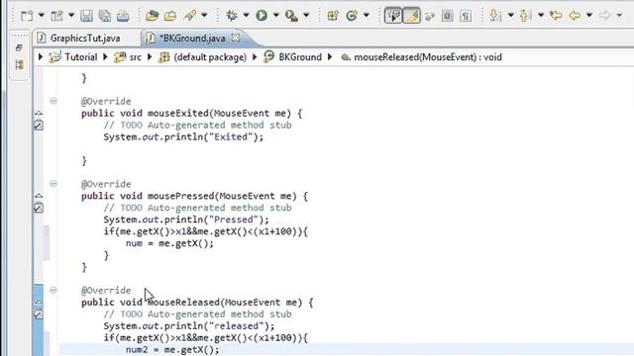Click the Save floppy disk icon

[x=86, y=16]
